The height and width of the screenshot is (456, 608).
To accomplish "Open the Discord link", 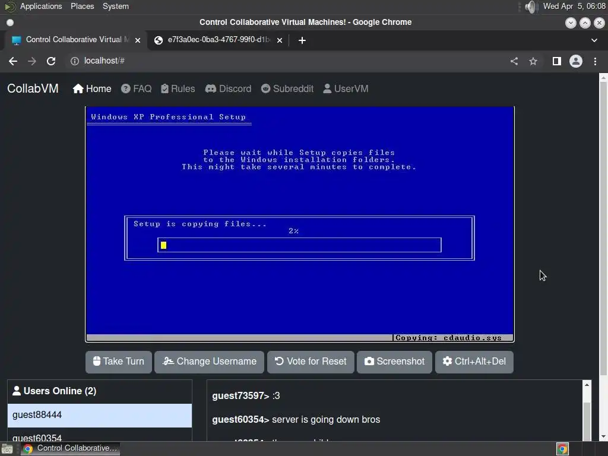I will point(229,89).
